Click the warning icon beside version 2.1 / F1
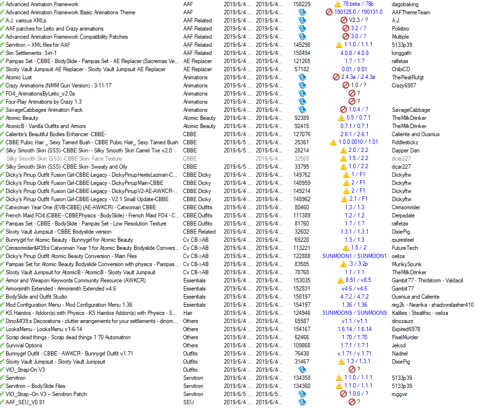This screenshot has height=409, width=478. (344, 199)
